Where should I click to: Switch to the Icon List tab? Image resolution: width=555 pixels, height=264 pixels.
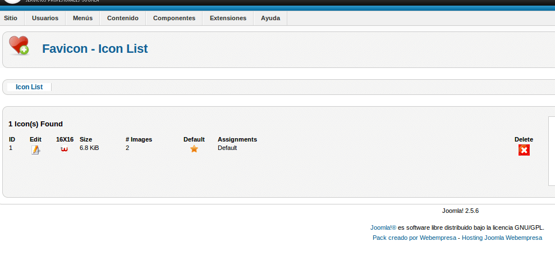[29, 87]
